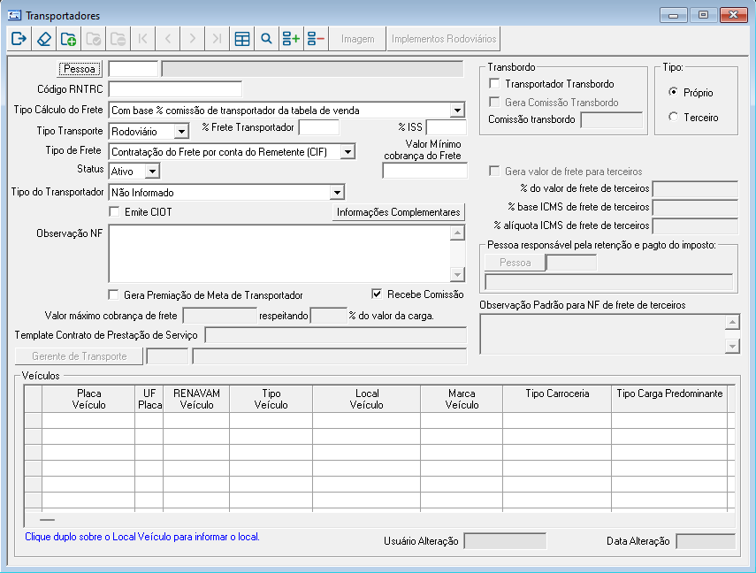Click the add item green plus icon
This screenshot has height=573, width=756.
[x=292, y=38]
